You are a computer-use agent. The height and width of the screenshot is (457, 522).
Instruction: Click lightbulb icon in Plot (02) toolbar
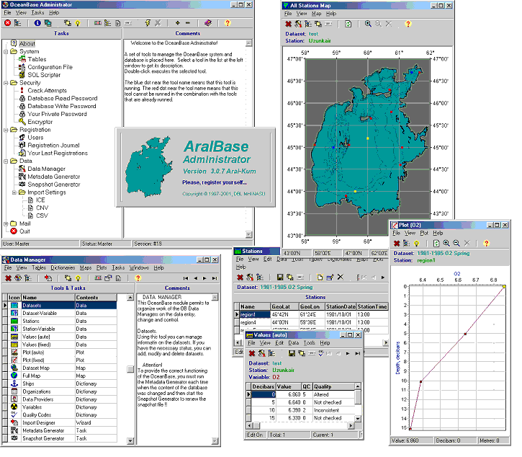point(416,244)
